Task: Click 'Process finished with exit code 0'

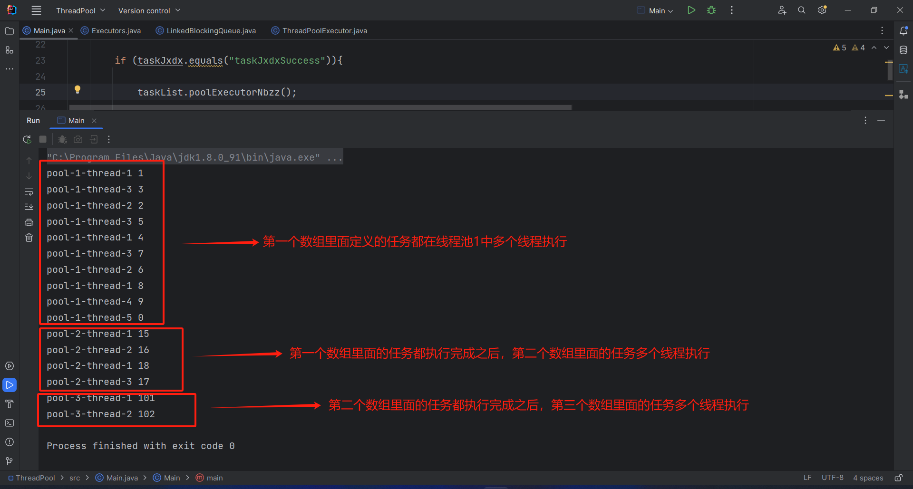Action: tap(141, 446)
